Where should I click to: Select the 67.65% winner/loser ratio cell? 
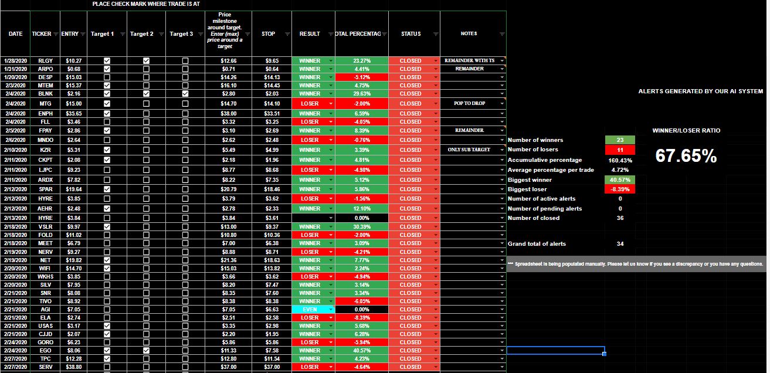(x=686, y=156)
